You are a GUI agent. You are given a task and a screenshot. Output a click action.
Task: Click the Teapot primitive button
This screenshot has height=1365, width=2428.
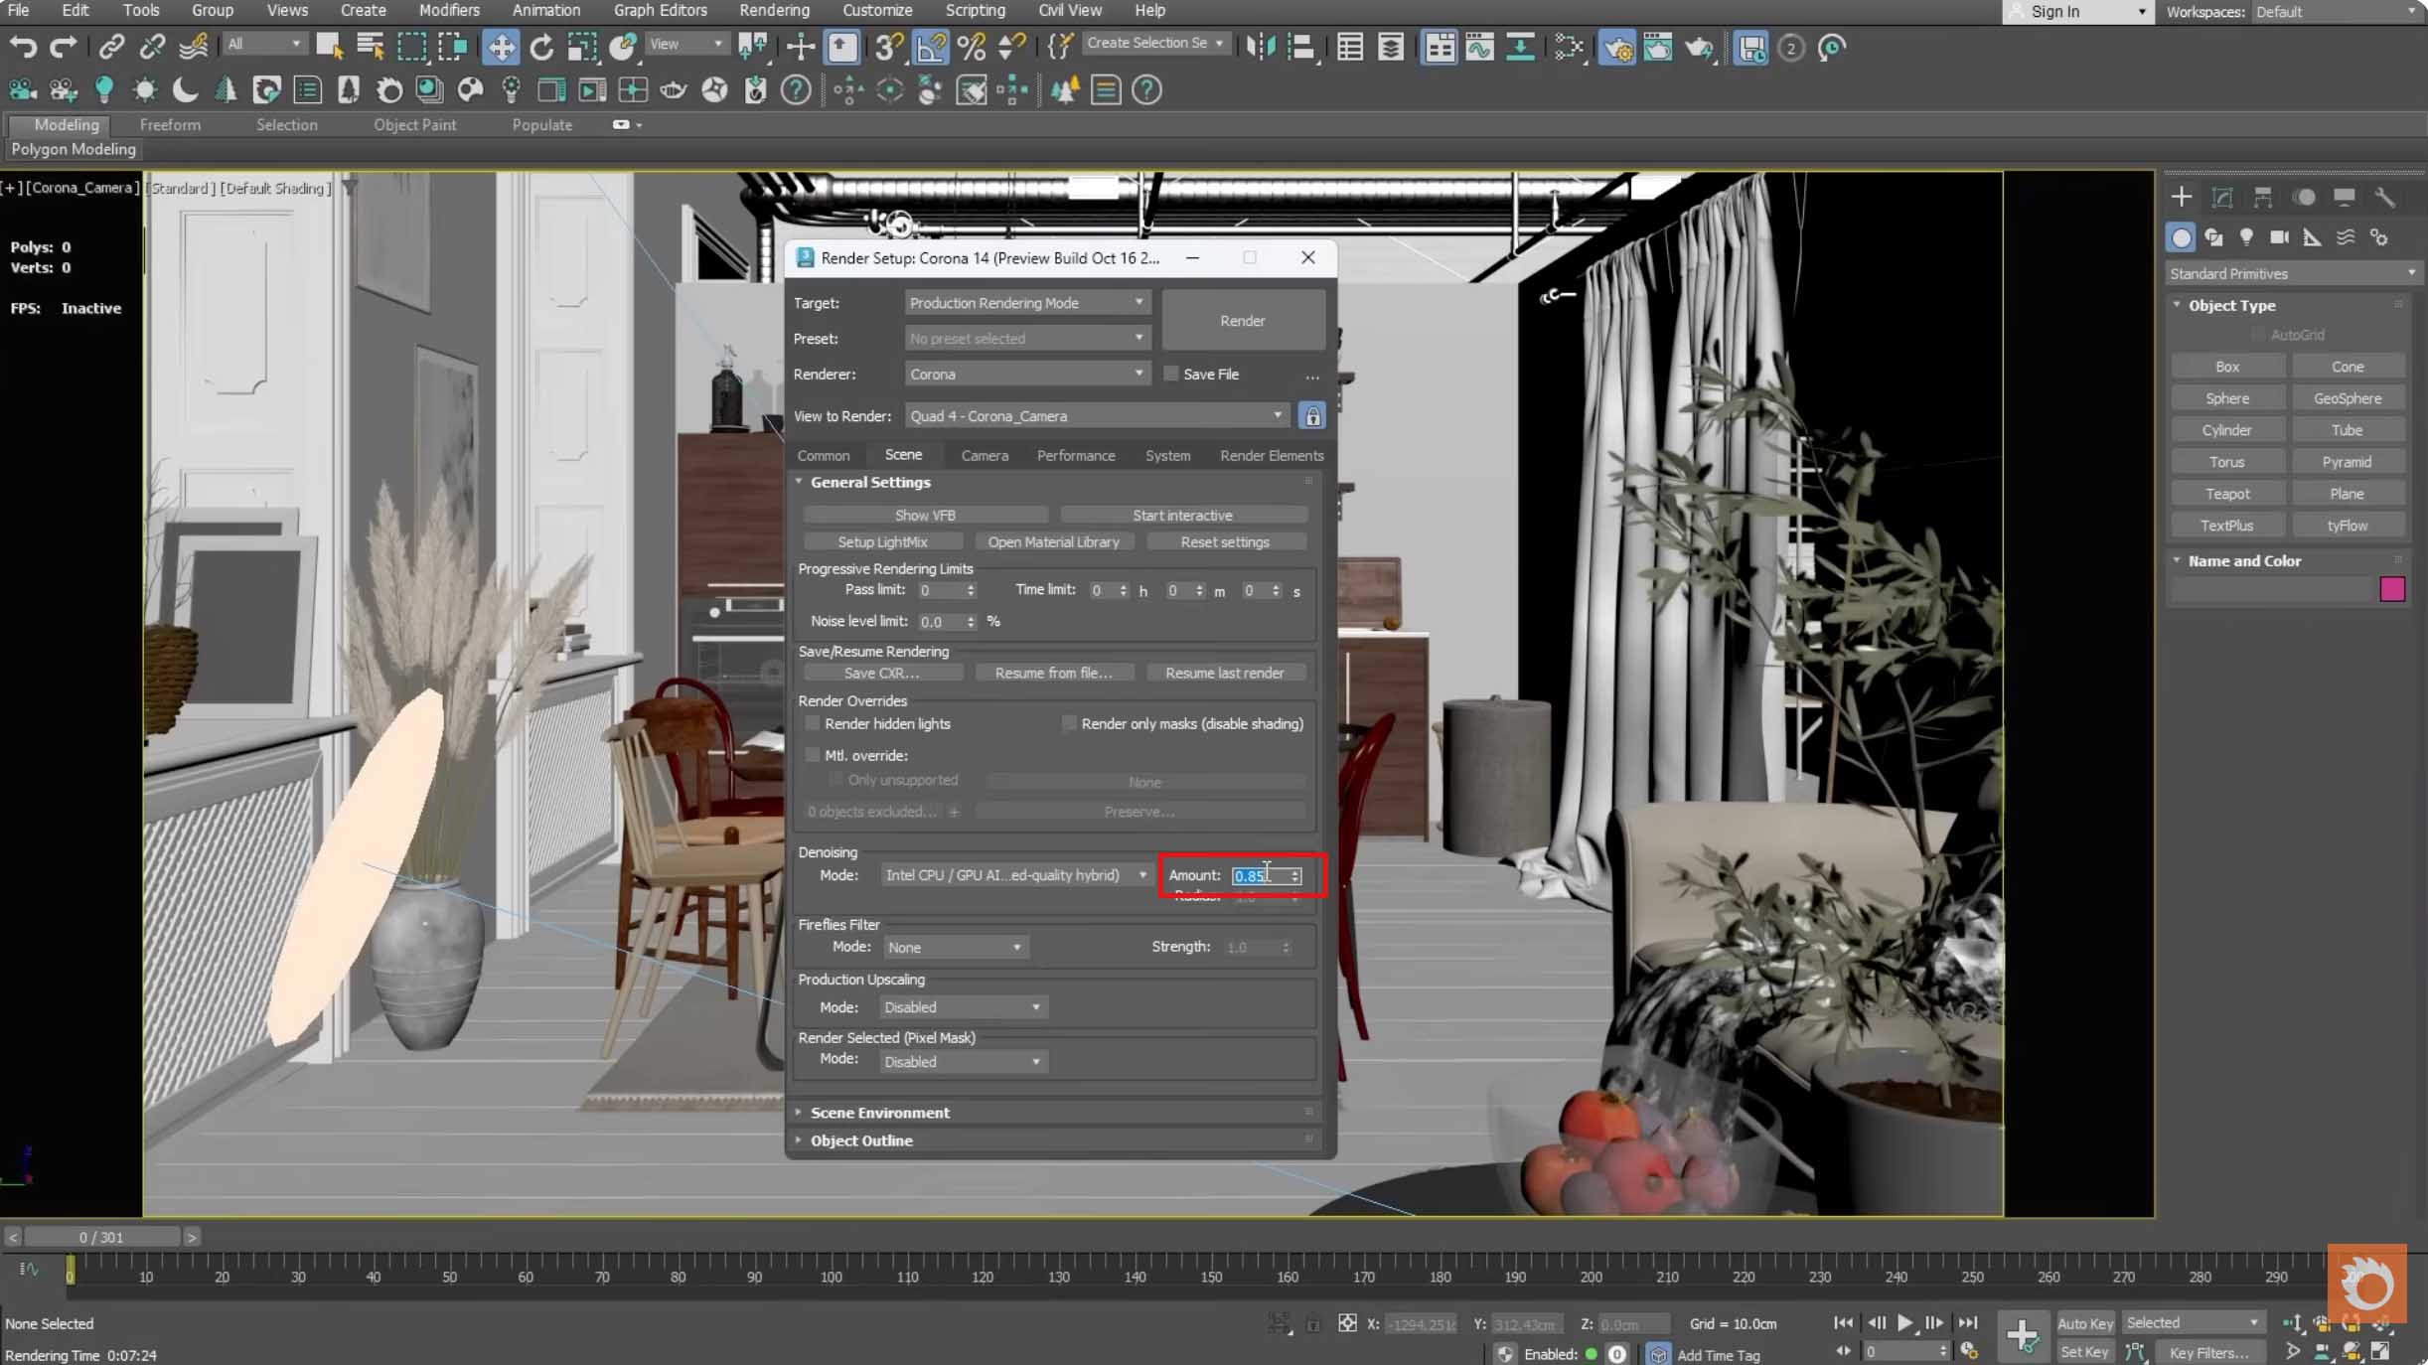pyautogui.click(x=2227, y=494)
